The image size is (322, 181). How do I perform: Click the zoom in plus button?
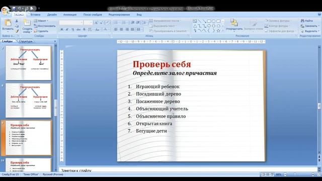313,174
